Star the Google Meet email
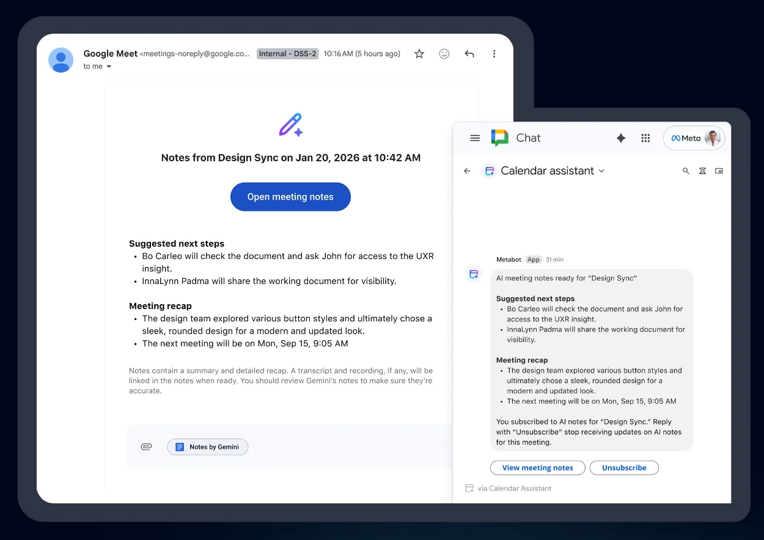The image size is (764, 540). click(419, 54)
